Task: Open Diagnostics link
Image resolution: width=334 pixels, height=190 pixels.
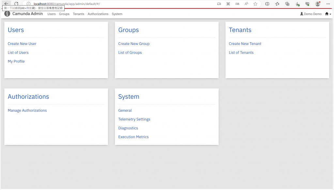Action: [x=128, y=128]
